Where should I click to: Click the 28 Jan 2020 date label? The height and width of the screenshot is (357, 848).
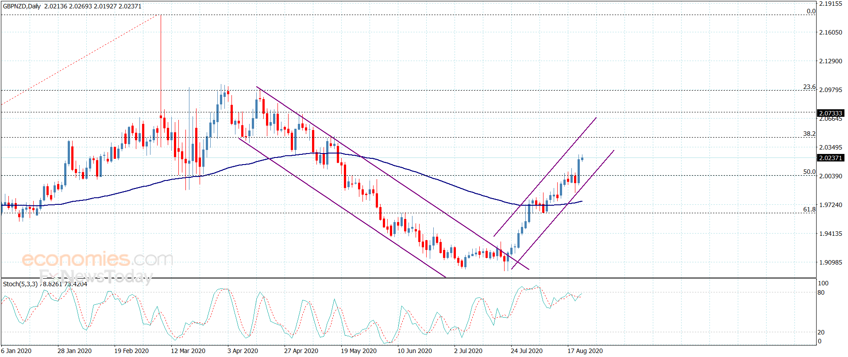(74, 351)
